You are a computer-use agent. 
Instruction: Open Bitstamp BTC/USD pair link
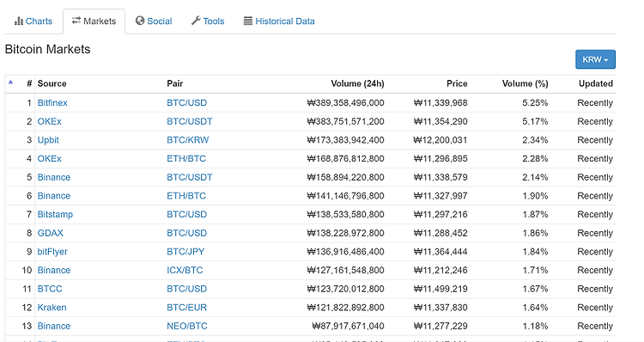click(x=186, y=214)
